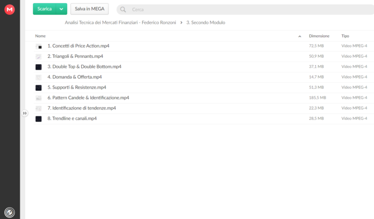Viewport: 374px width, 219px height.
Task: Click Video MPEG-4 type of Trendline e canali row
Action: tap(354, 119)
